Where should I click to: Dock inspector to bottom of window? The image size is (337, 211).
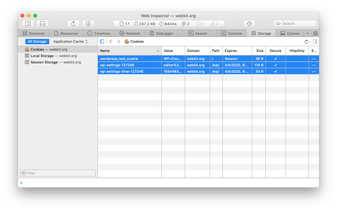(43, 24)
